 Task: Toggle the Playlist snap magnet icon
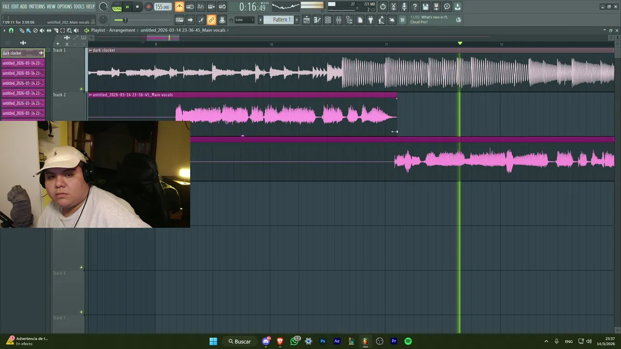pos(11,31)
